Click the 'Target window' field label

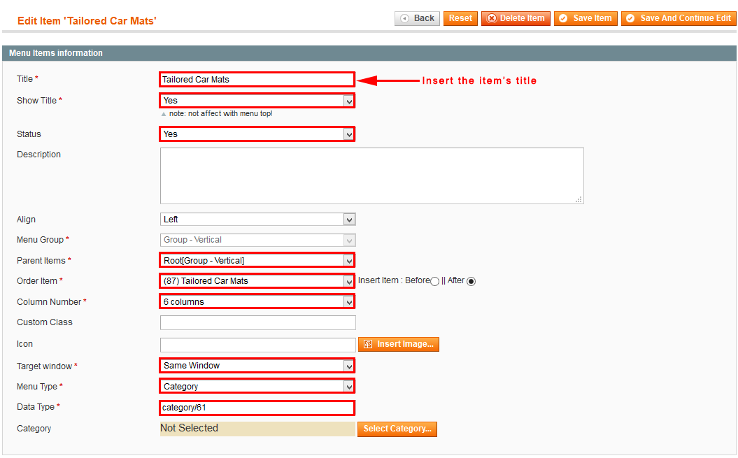(x=44, y=366)
